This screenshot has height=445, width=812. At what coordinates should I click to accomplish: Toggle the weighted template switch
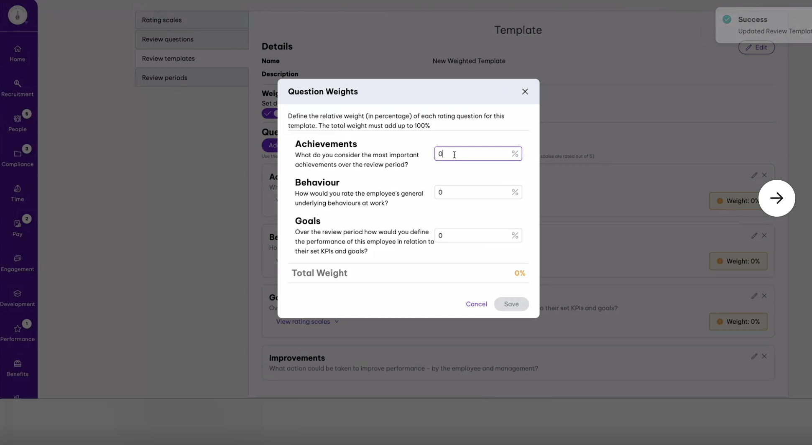click(x=270, y=113)
